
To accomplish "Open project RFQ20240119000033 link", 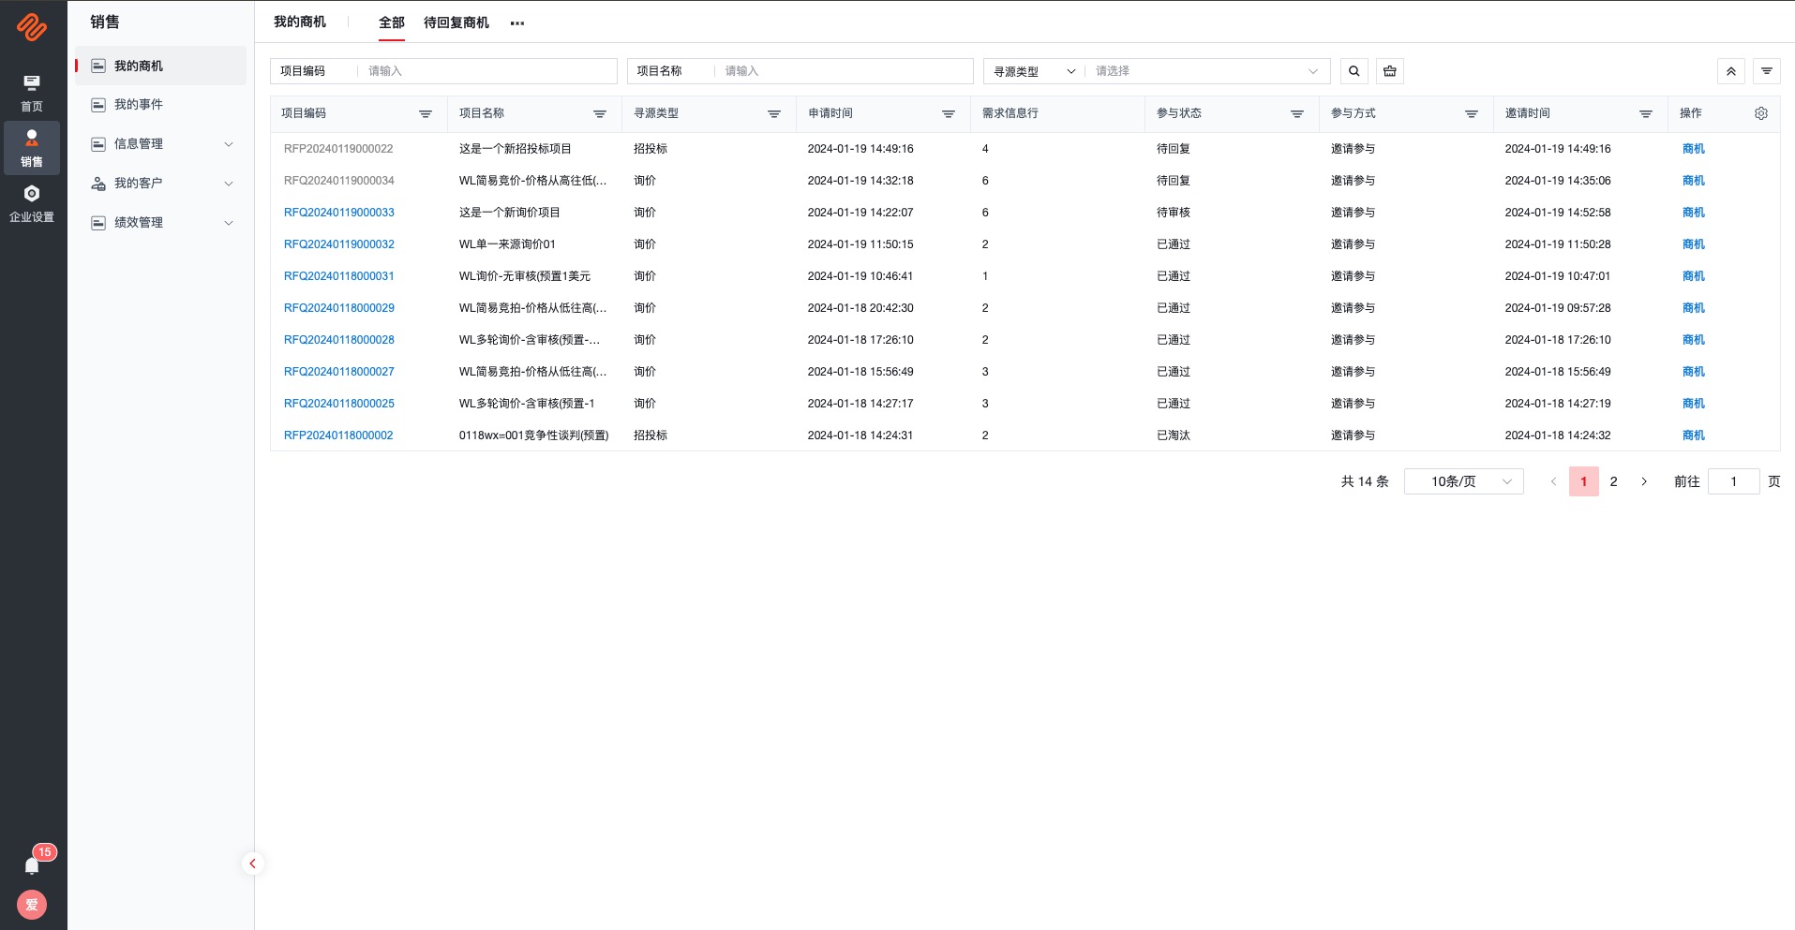I will click(x=339, y=213).
